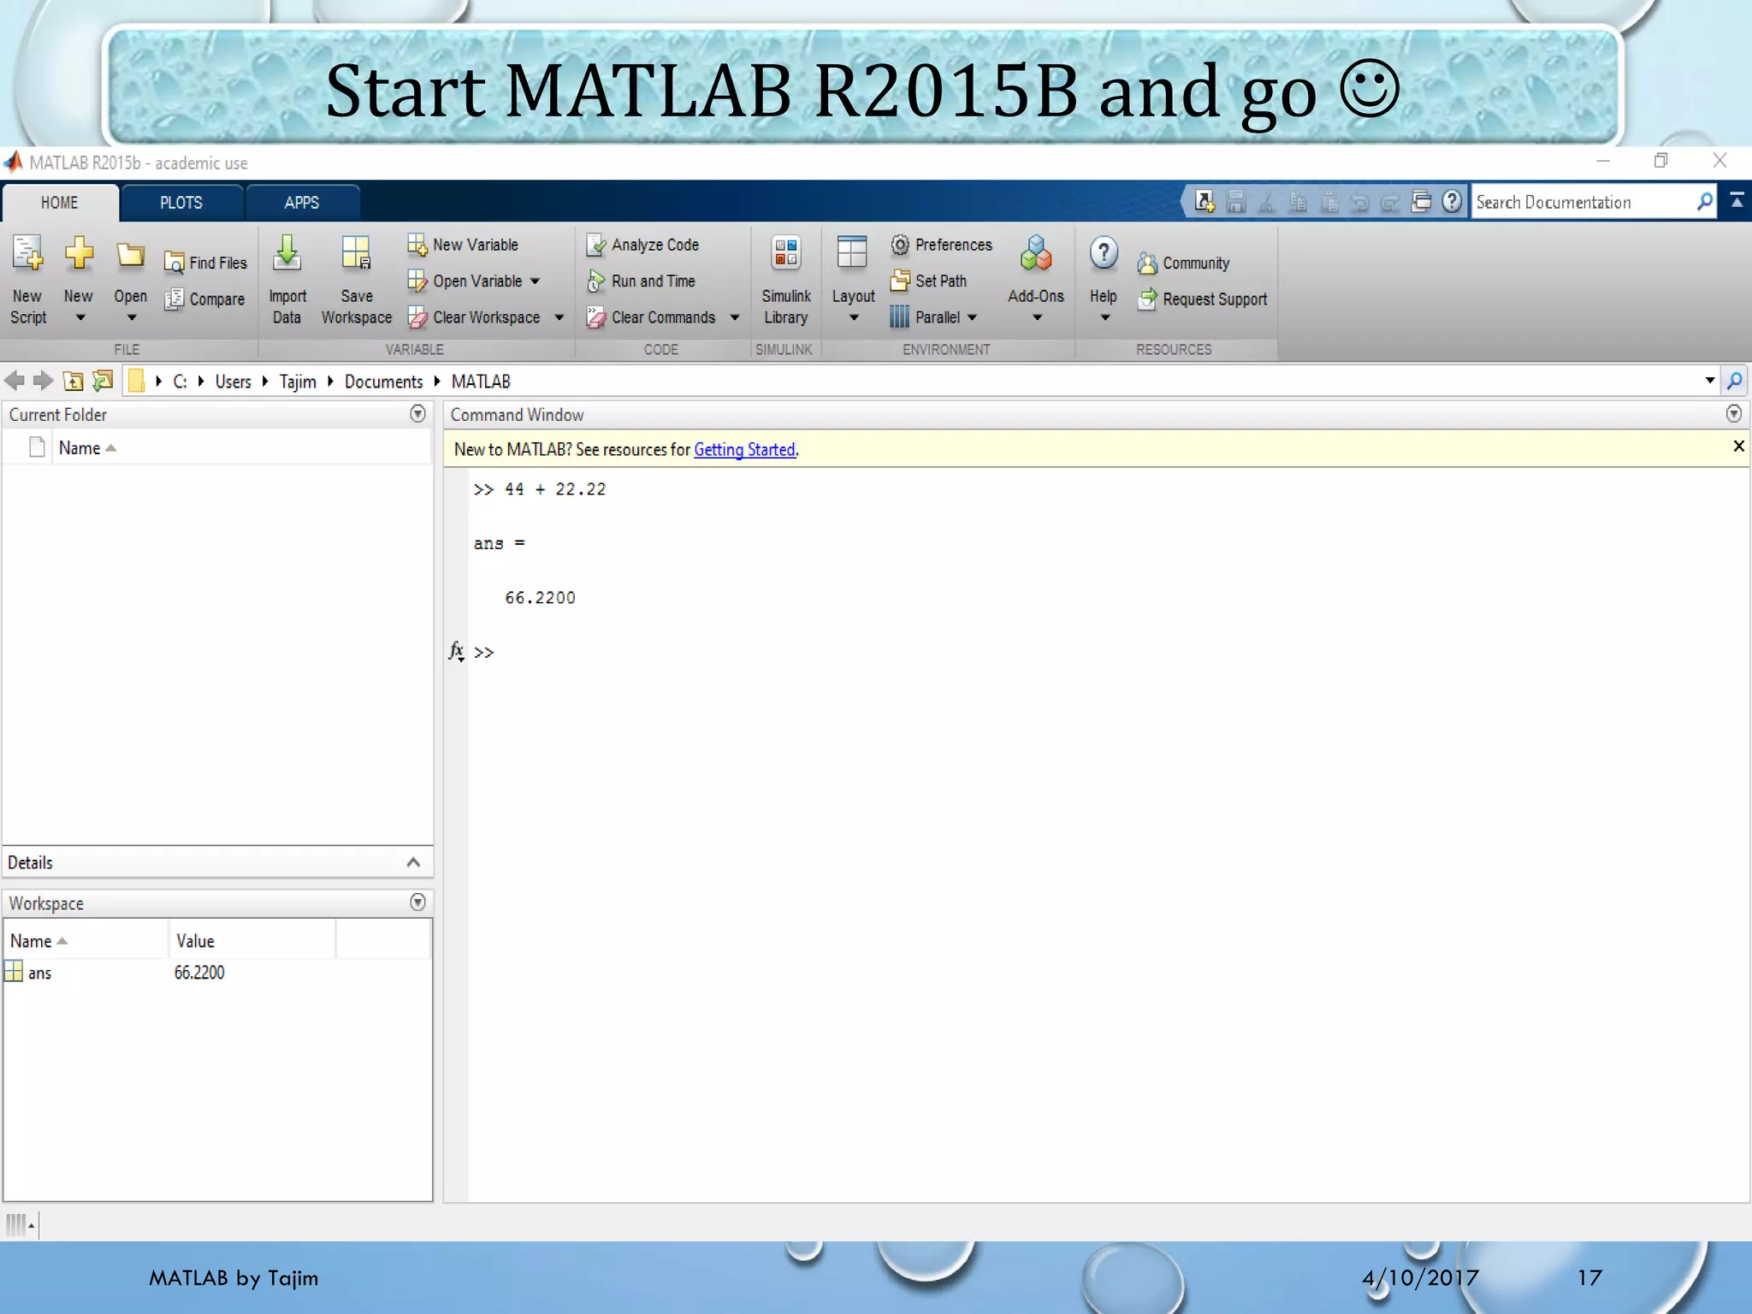Open Command Window actions menu
This screenshot has width=1752, height=1314.
[1733, 414]
